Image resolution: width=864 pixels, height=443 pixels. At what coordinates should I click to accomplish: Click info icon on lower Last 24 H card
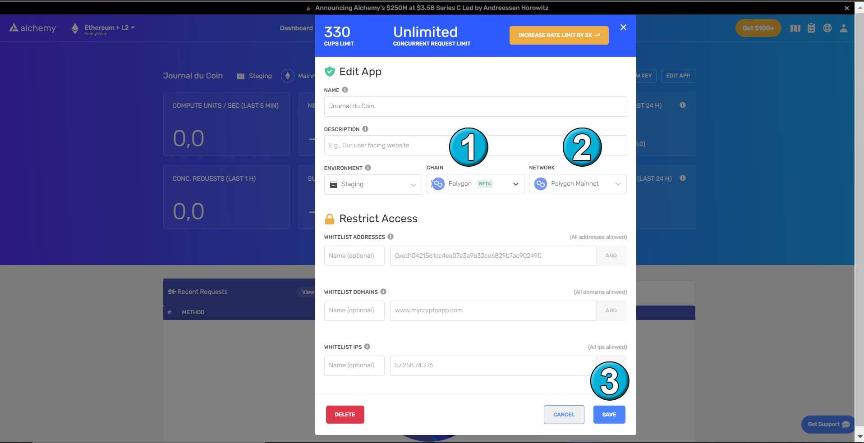tap(683, 178)
